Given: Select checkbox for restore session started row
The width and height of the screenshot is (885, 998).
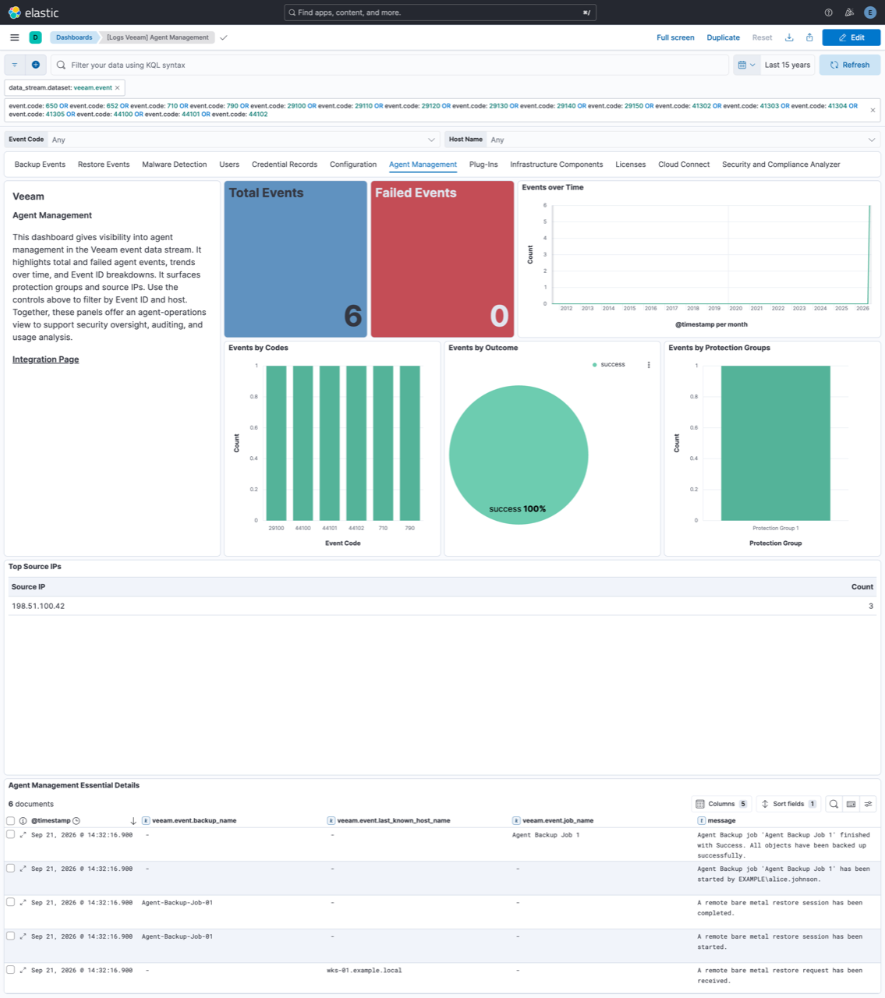Looking at the screenshot, I should point(10,936).
